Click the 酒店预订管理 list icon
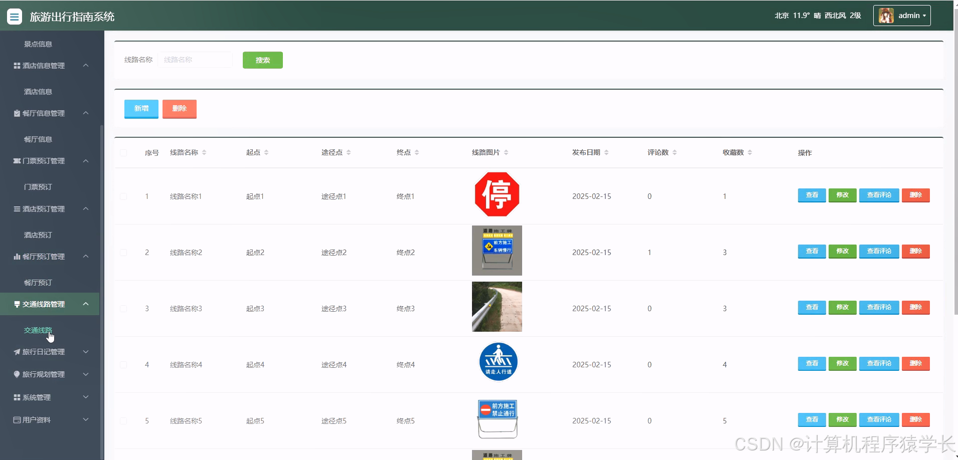Screen dimensions: 958x460 tap(17, 209)
